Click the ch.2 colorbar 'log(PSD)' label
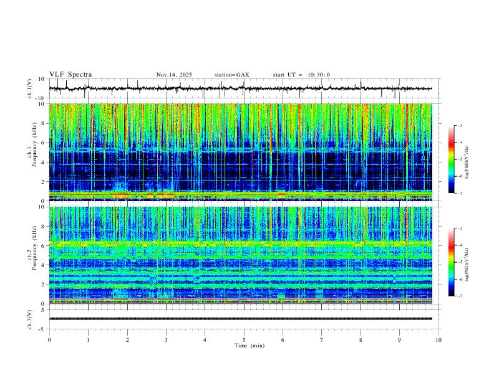This screenshot has width=494, height=381. pos(467,265)
